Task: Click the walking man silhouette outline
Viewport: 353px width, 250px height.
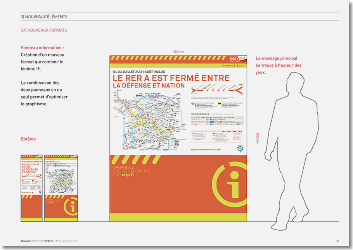Action: click(x=292, y=151)
